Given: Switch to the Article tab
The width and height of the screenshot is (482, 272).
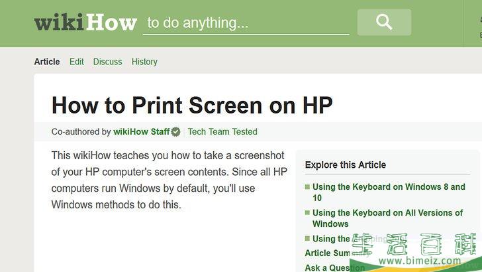Looking at the screenshot, I should (x=47, y=62).
